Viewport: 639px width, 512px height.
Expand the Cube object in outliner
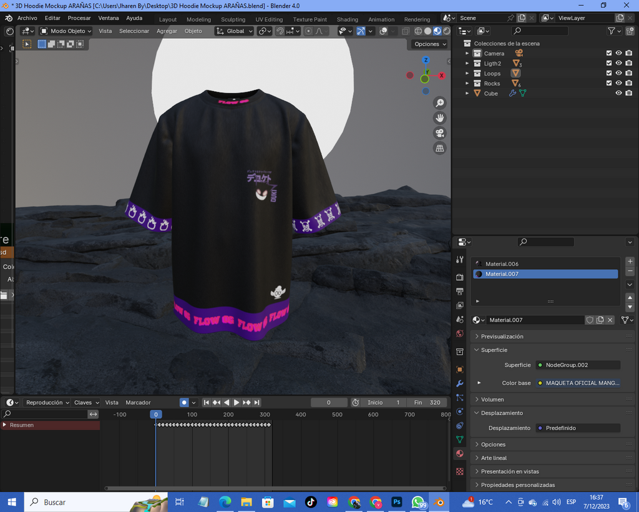click(x=467, y=94)
